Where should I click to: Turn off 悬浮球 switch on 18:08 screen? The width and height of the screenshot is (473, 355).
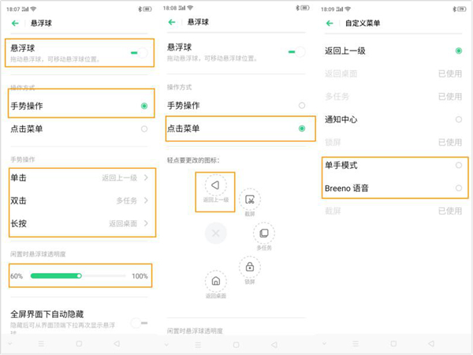click(x=296, y=52)
